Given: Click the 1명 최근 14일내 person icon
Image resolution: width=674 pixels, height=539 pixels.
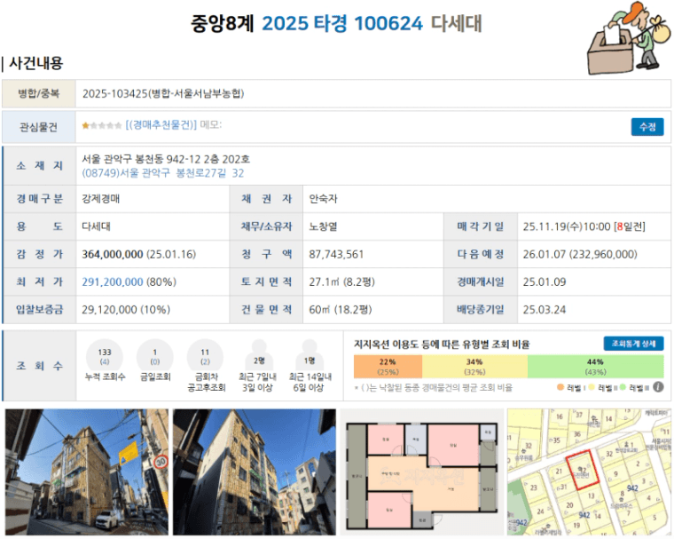Looking at the screenshot, I should [x=310, y=354].
